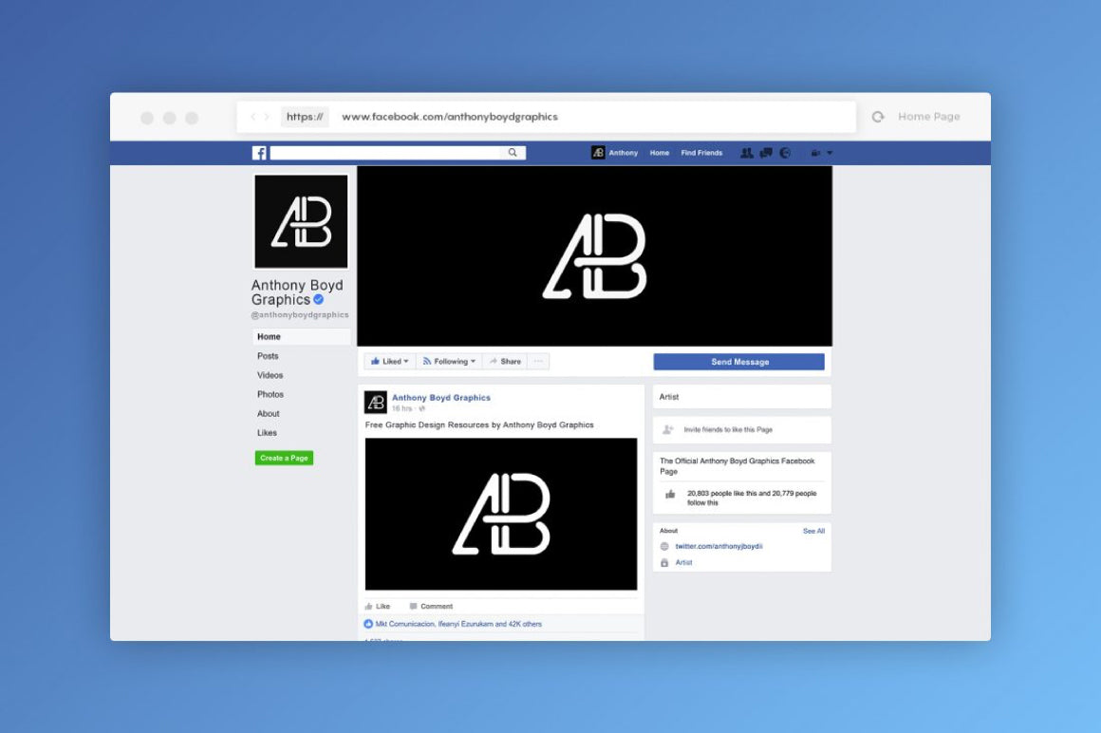Expand the Liked dropdown arrow
This screenshot has height=733, width=1101.
[x=404, y=361]
